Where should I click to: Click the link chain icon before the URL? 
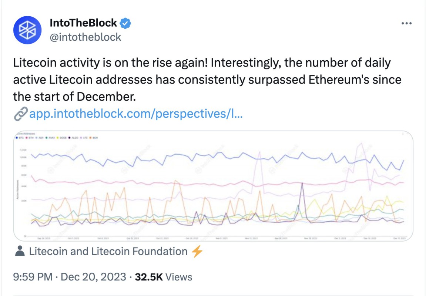click(21, 114)
